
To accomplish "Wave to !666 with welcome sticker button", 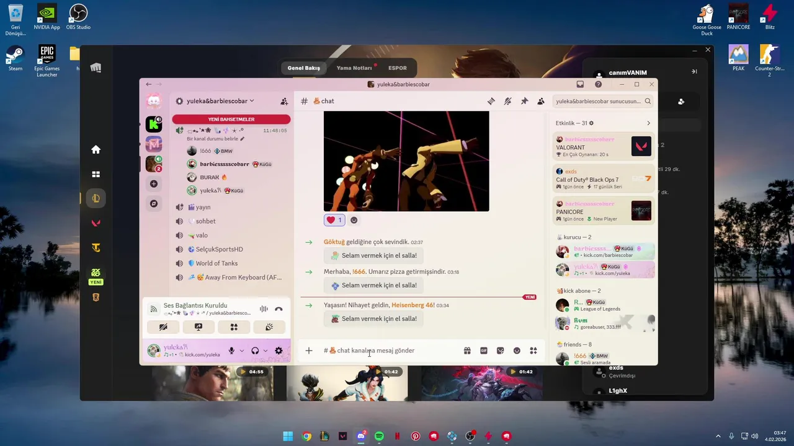I will click(373, 286).
